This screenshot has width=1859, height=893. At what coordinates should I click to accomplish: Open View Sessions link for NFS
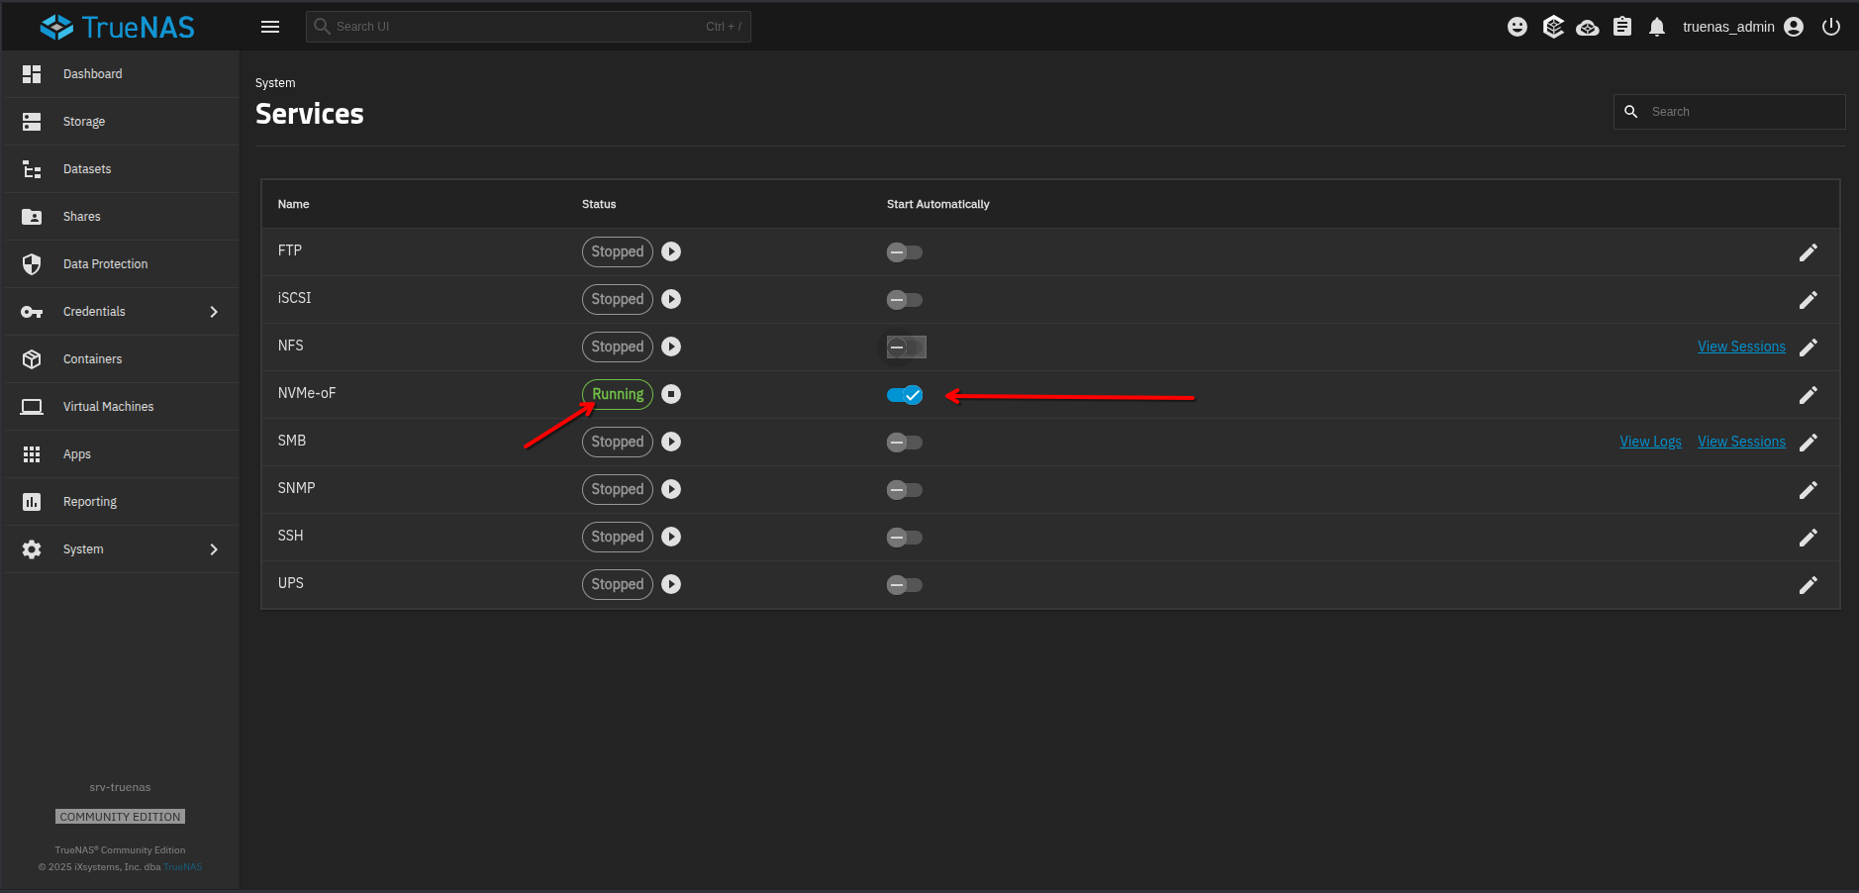1741,347
